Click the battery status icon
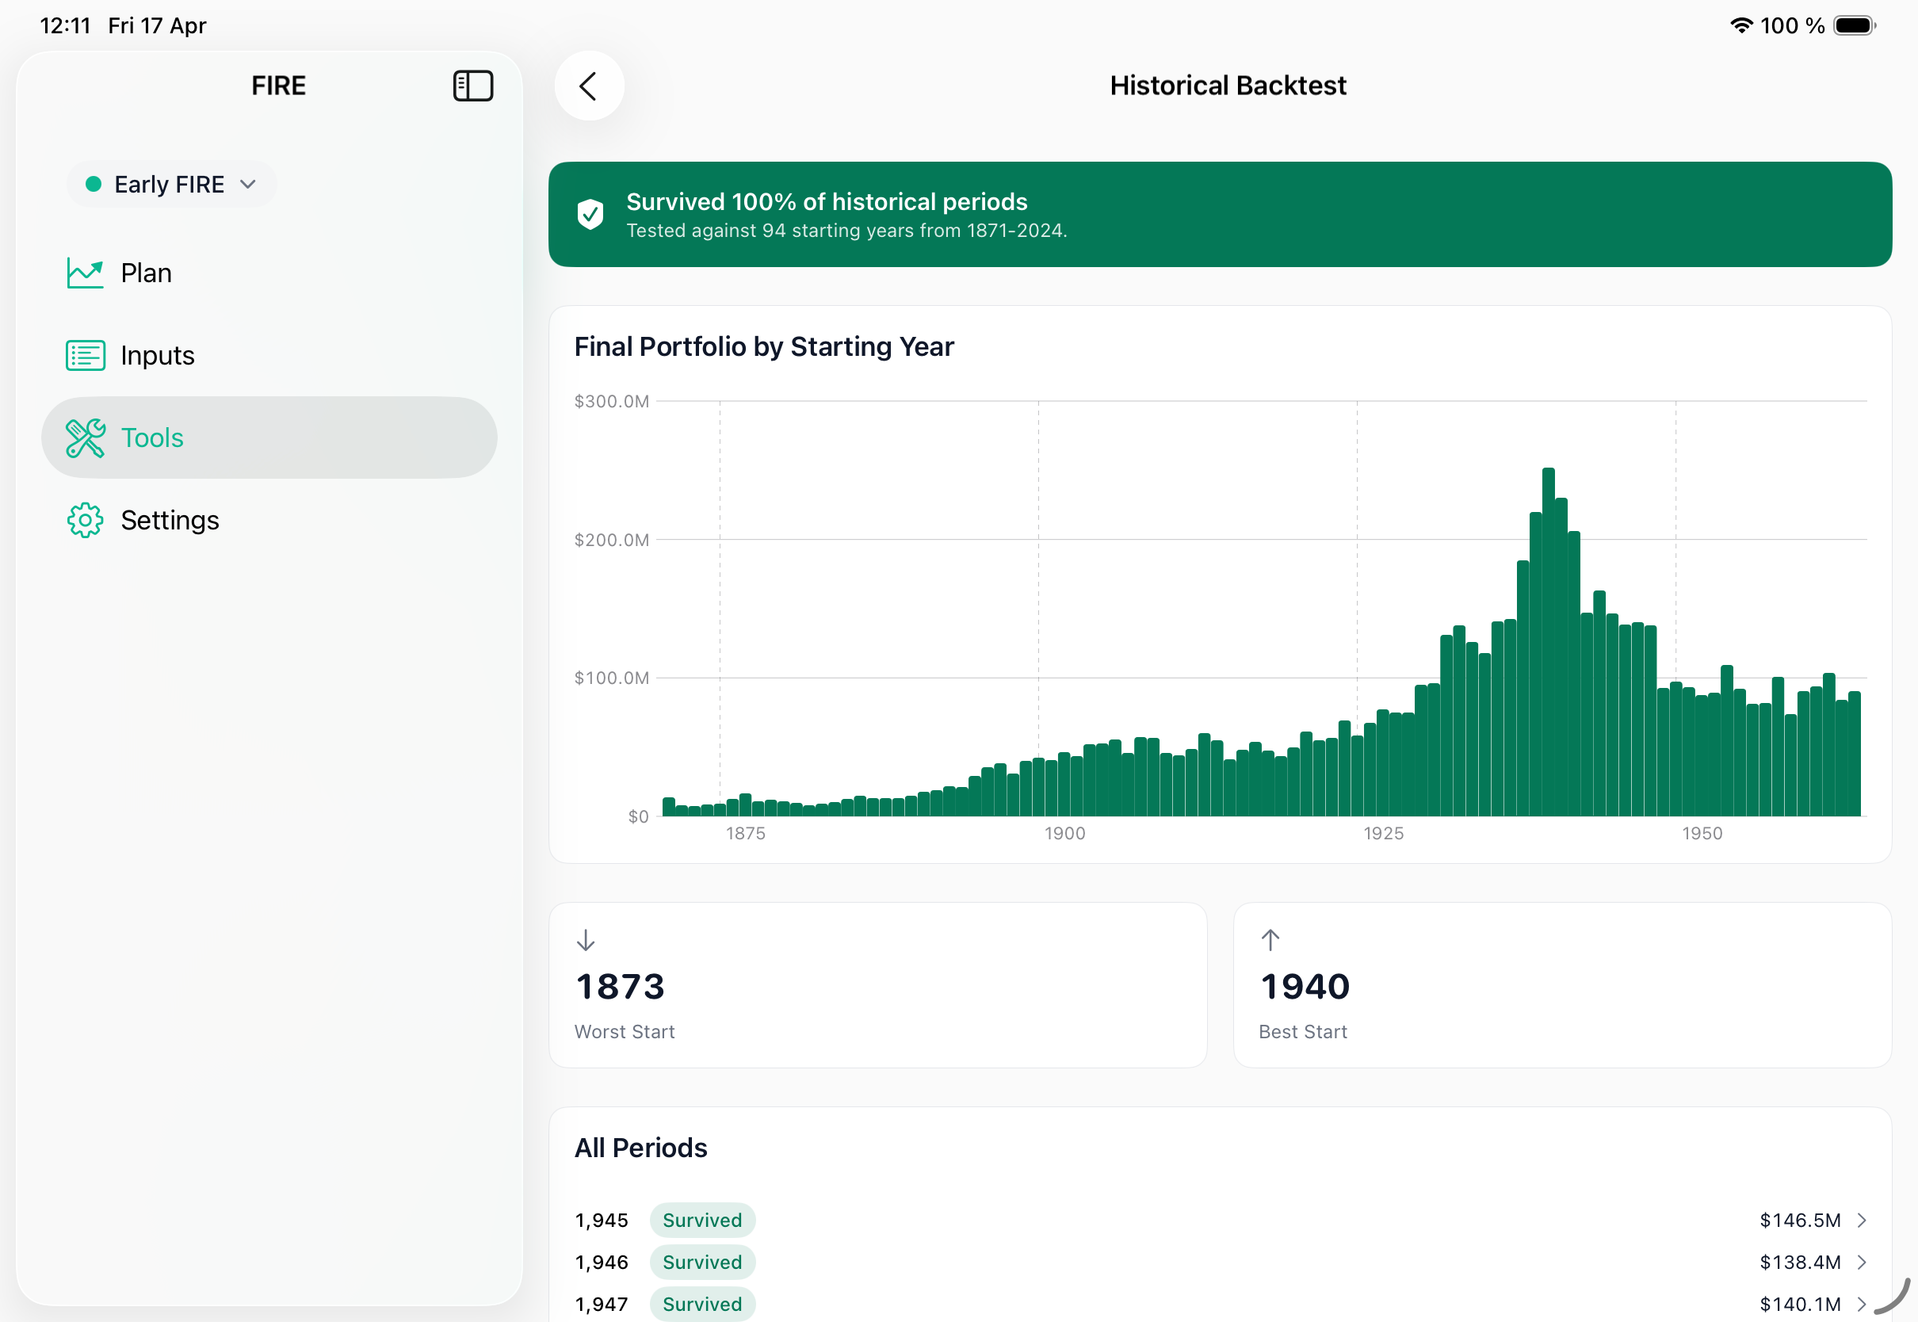This screenshot has width=1918, height=1322. (1855, 25)
